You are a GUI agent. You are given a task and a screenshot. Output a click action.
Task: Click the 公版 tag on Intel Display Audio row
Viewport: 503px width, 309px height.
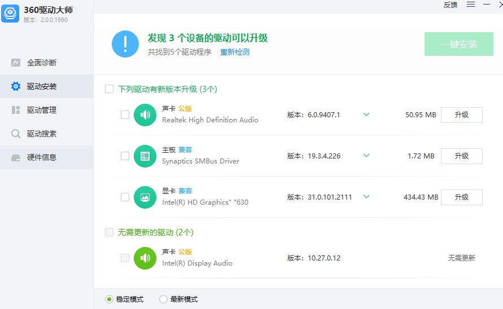pyautogui.click(x=185, y=252)
